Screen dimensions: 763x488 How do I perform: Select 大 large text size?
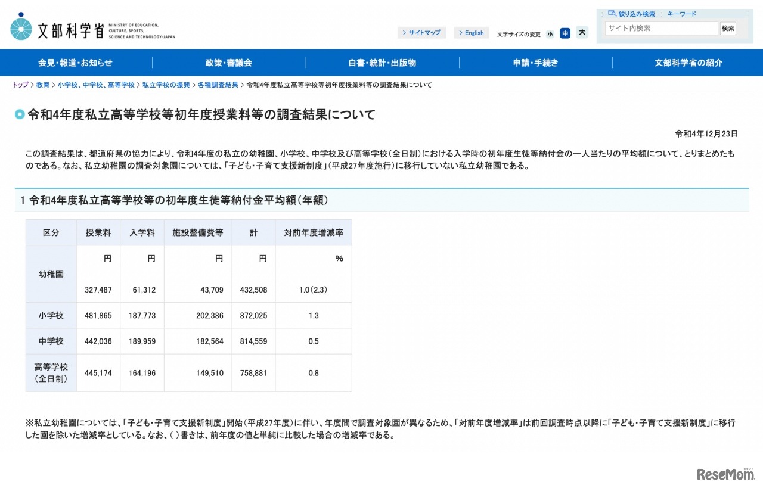point(581,33)
